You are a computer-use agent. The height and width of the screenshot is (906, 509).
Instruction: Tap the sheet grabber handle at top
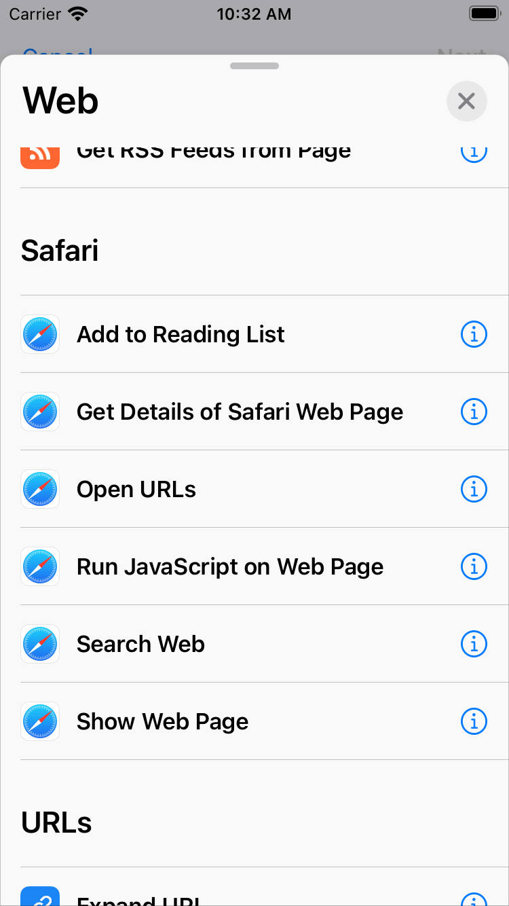pos(254,66)
